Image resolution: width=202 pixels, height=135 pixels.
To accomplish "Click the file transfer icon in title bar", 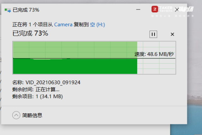I will pyautogui.click(x=8, y=10).
